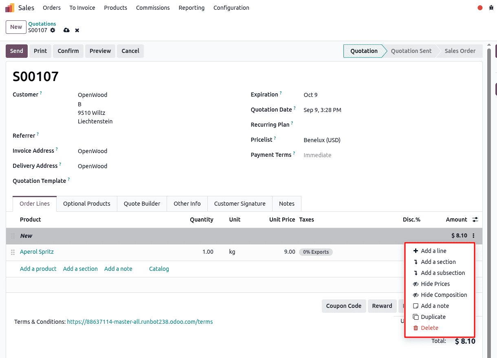Click the red recording indicator dot
497x358 pixels.
(x=480, y=8)
